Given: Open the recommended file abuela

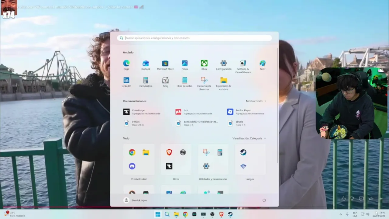Looking at the screenshot, I should [x=236, y=123].
